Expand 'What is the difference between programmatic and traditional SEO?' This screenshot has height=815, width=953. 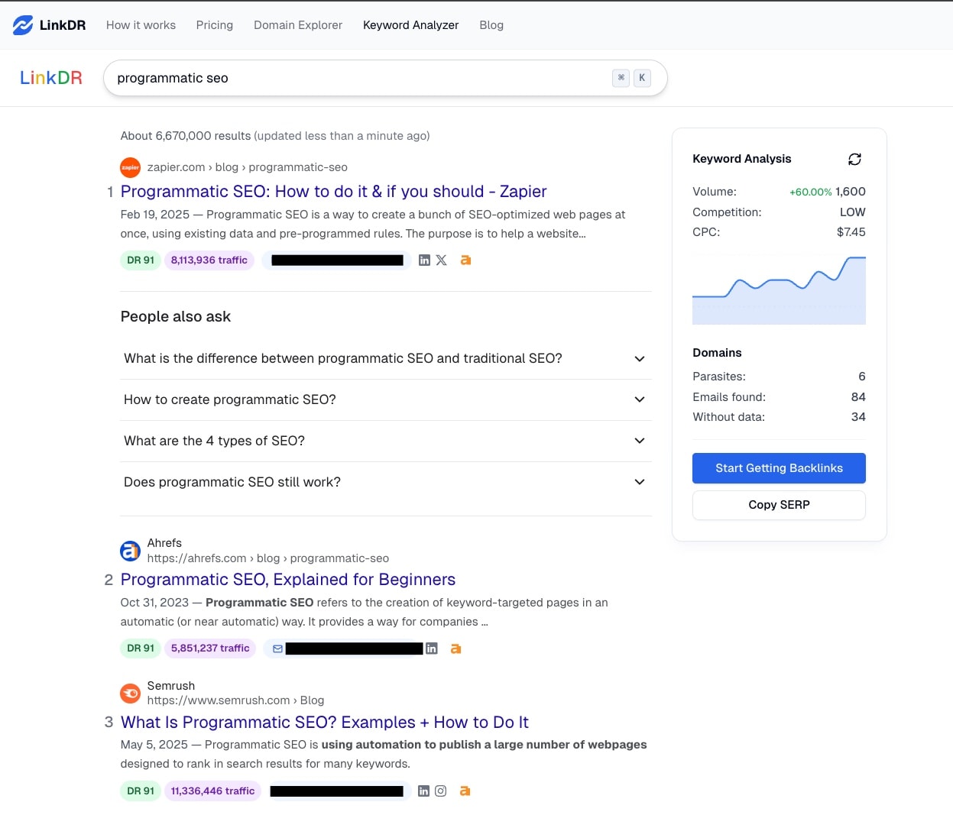pyautogui.click(x=639, y=358)
